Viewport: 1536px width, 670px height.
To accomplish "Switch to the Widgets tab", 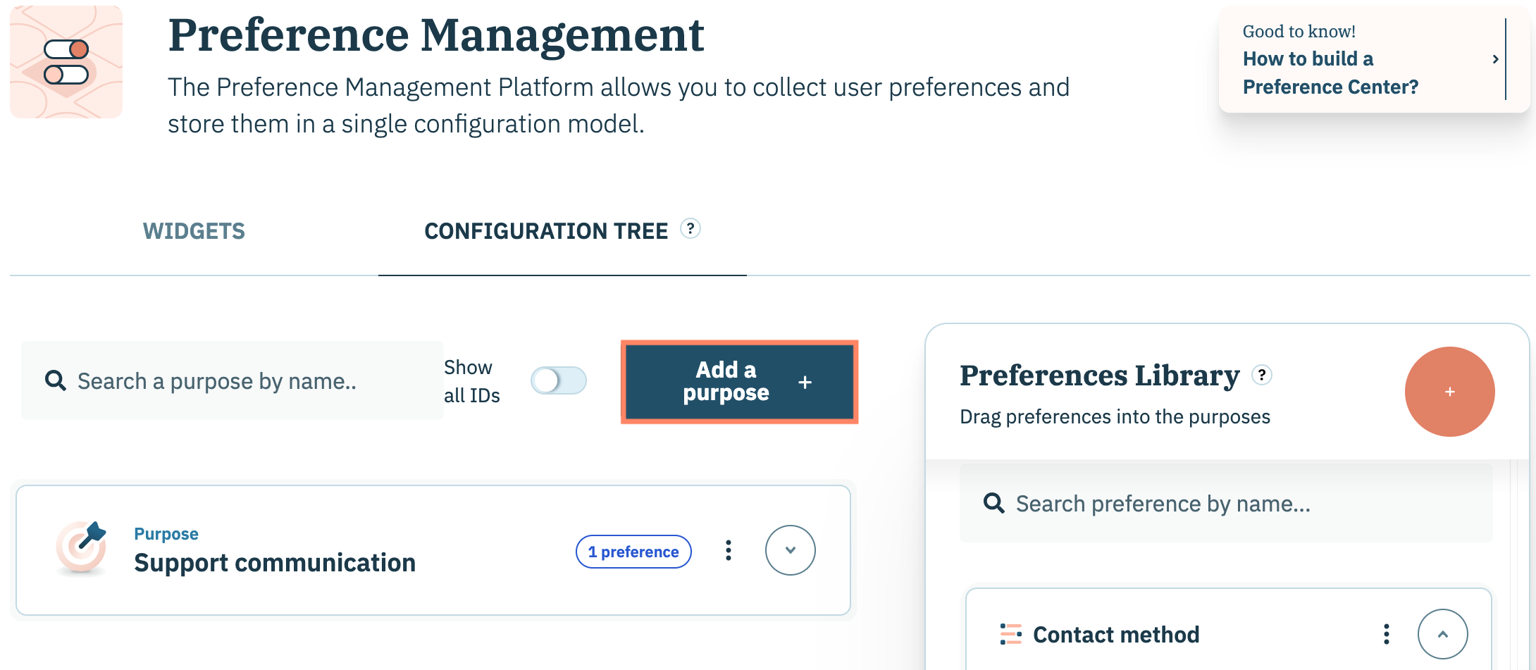I will (x=194, y=231).
